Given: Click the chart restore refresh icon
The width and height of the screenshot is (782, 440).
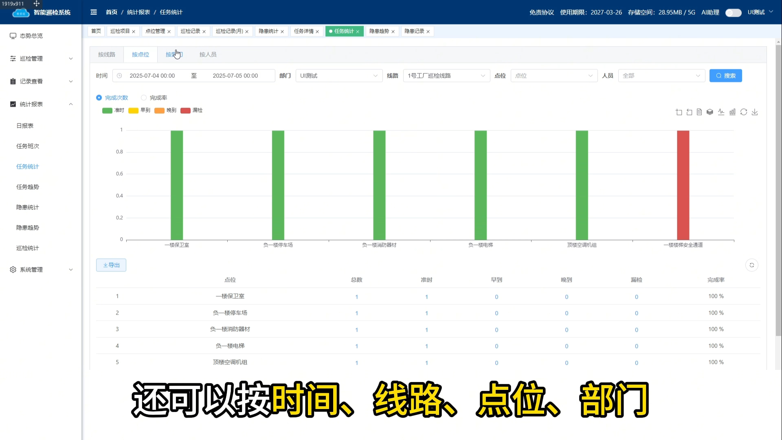Looking at the screenshot, I should click(x=744, y=112).
